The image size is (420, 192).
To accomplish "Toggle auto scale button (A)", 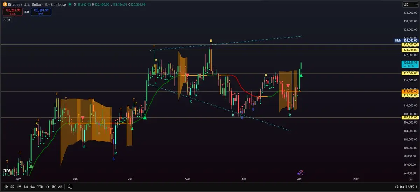I will click(410, 178).
